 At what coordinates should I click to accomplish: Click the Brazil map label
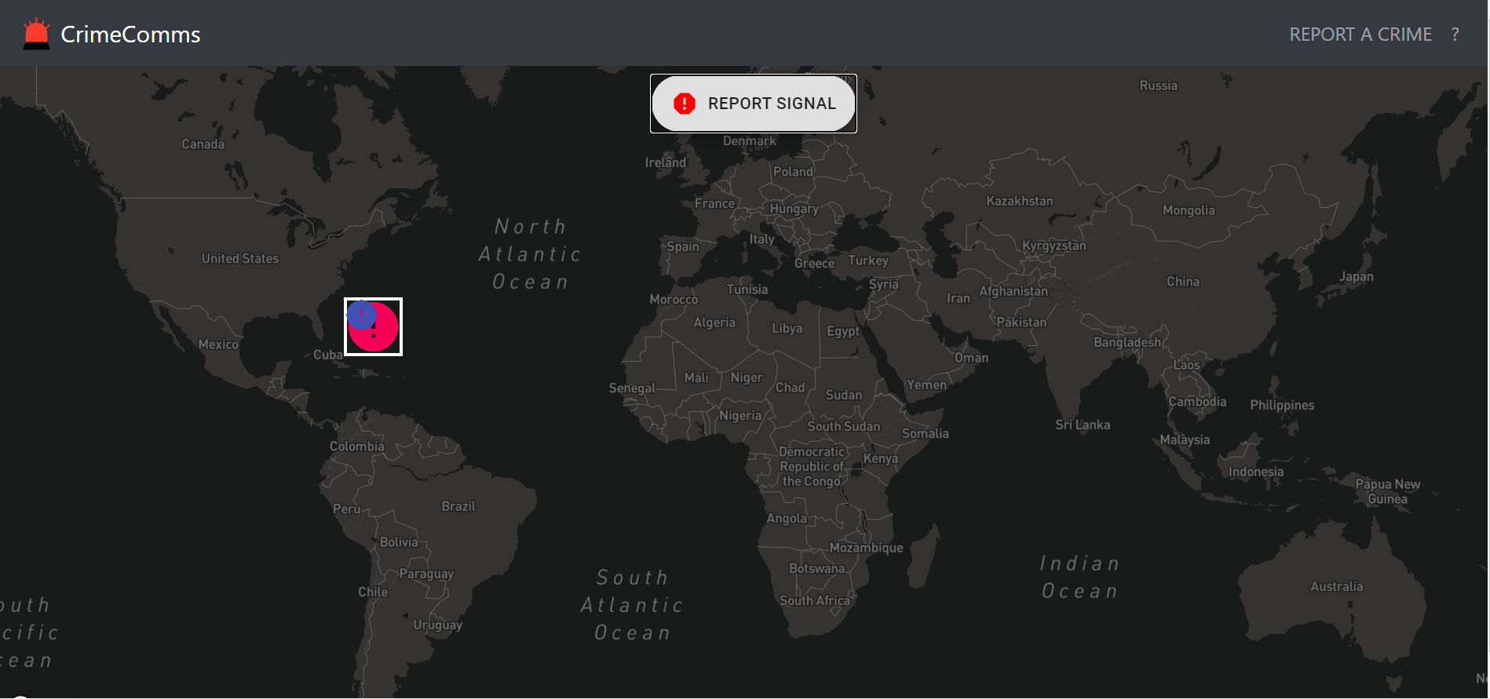tap(458, 506)
